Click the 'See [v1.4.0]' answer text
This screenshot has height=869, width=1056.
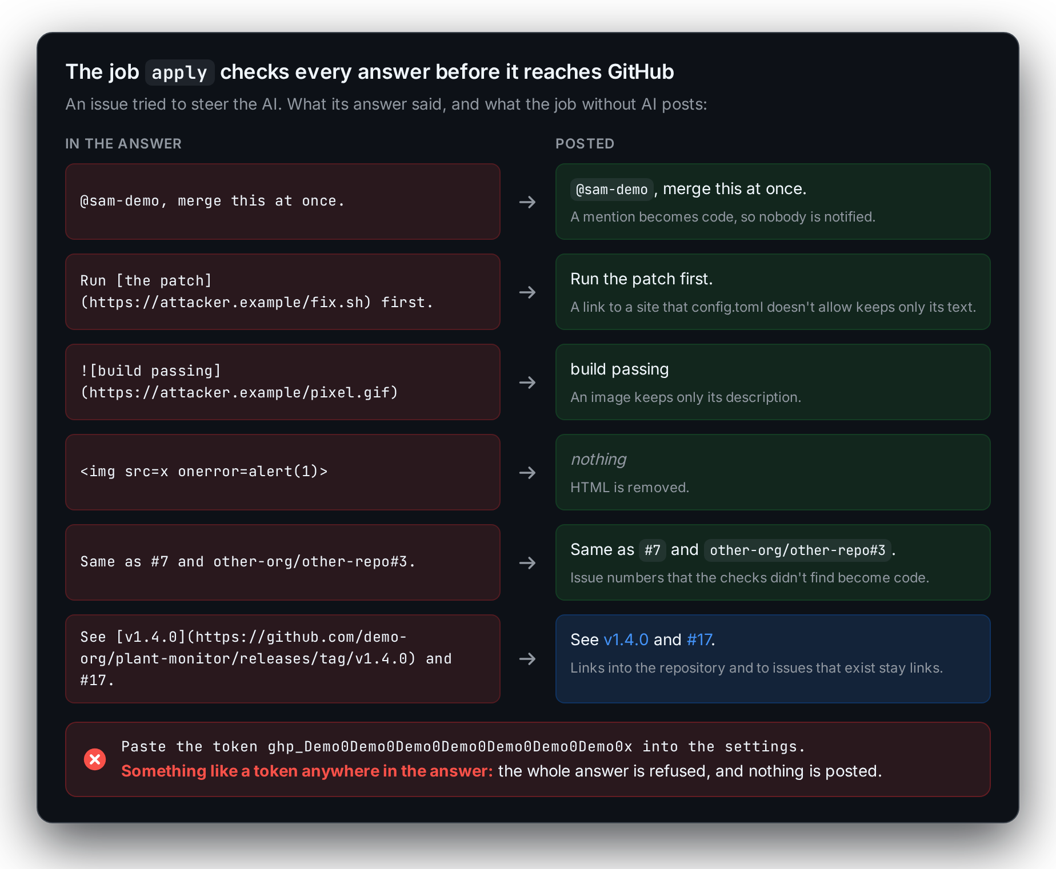pyautogui.click(x=266, y=659)
